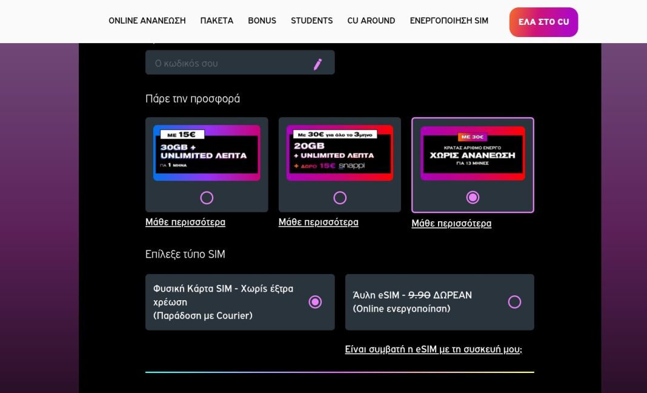Image resolution: width=647 pixels, height=393 pixels.
Task: Open the ONLINE ΑΝΑΝΕΩΣΗ menu item
Action: pyautogui.click(x=147, y=21)
